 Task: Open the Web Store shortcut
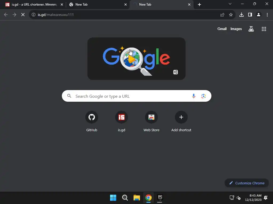pyautogui.click(x=151, y=121)
